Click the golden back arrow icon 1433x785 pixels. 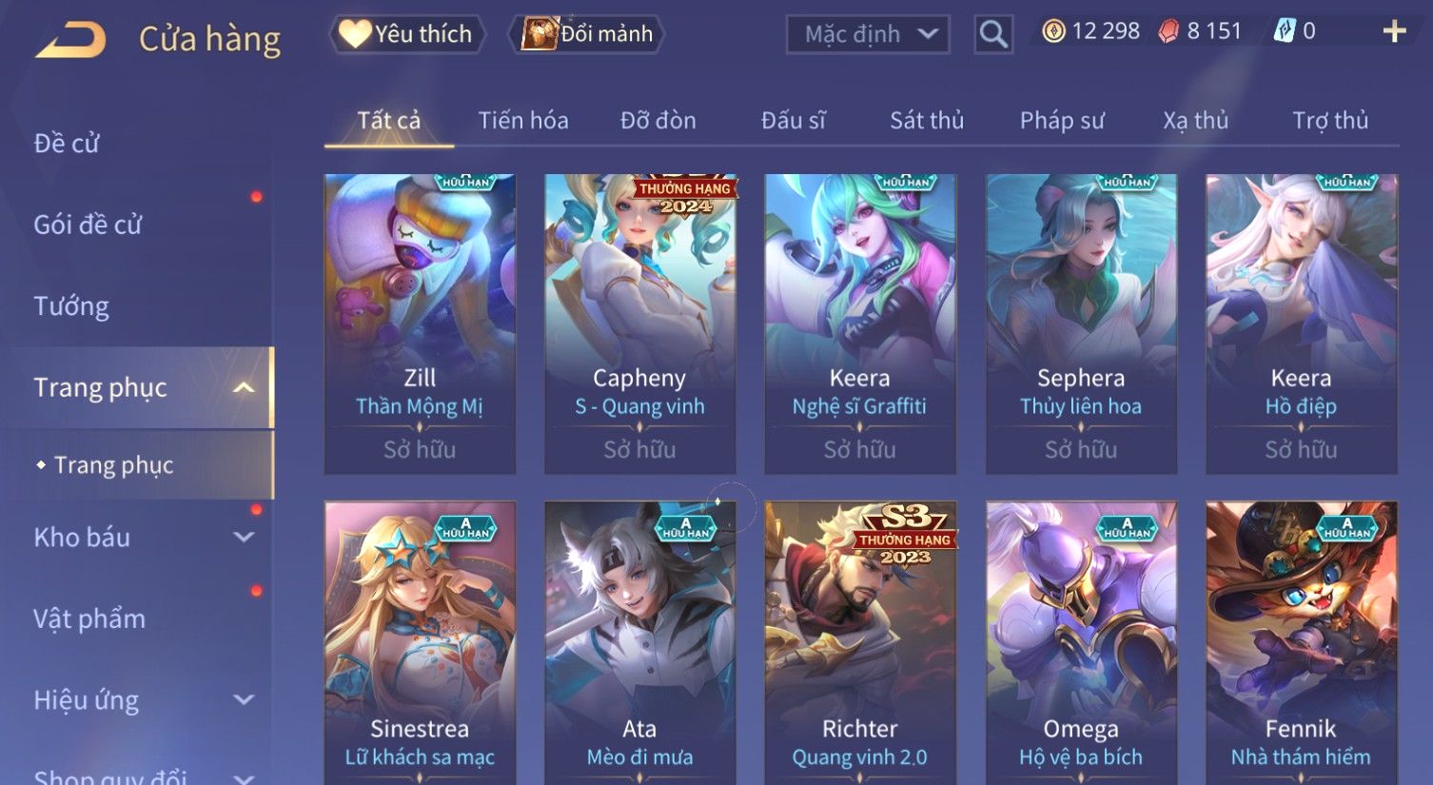tap(70, 40)
